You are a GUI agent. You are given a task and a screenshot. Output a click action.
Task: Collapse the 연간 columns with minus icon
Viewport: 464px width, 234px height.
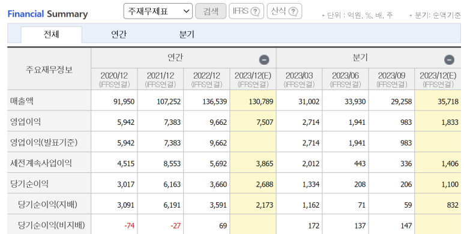tap(264, 60)
